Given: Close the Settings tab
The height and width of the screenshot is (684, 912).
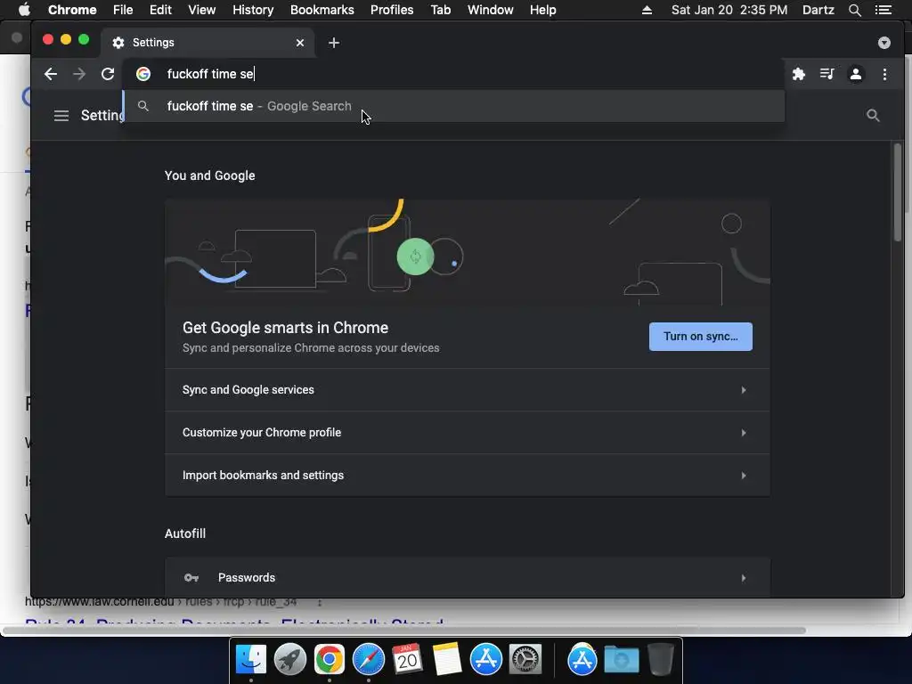Looking at the screenshot, I should [x=300, y=43].
